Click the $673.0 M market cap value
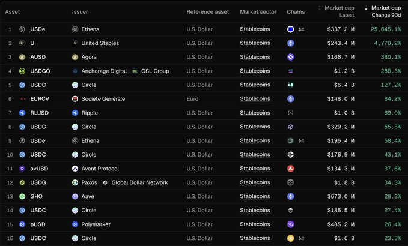The height and width of the screenshot is (246, 408). (x=341, y=196)
